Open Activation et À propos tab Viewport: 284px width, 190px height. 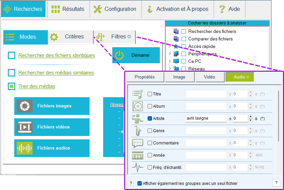(178, 9)
